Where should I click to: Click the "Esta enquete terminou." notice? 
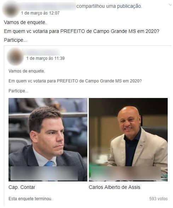click(30, 198)
